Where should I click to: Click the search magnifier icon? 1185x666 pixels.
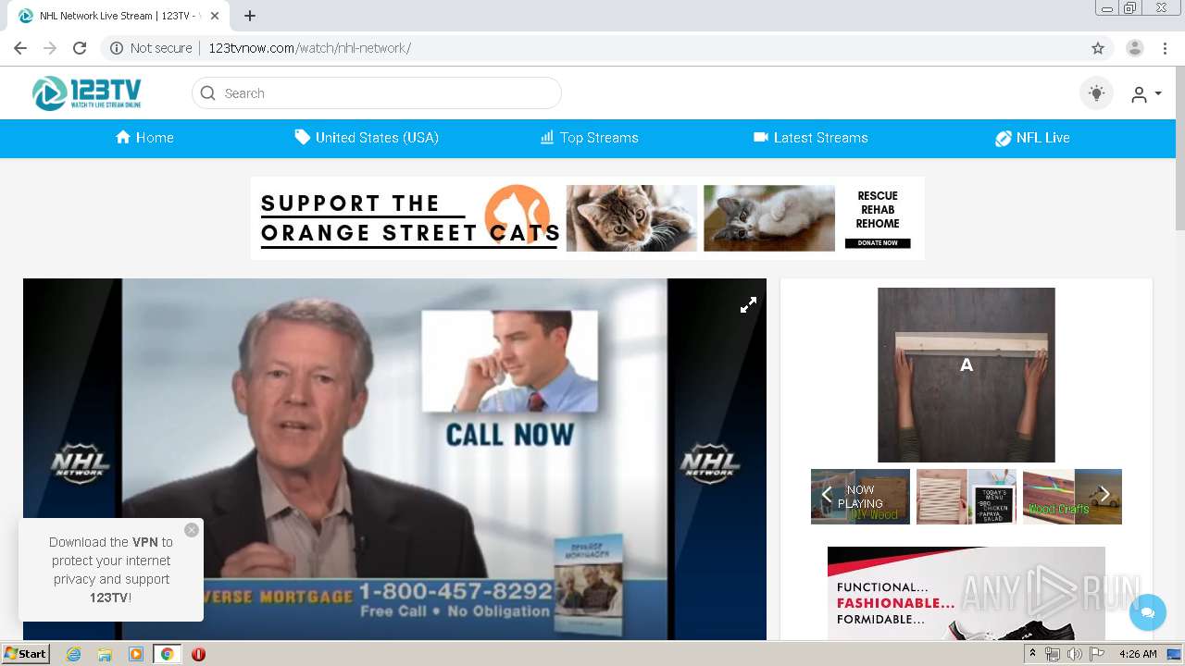(208, 93)
